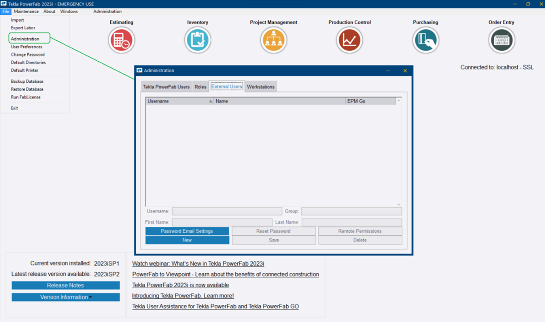Screen dimensions: 545x322
Task: Click the Tekla PowerFab title bar icon
Action: tap(4, 4)
